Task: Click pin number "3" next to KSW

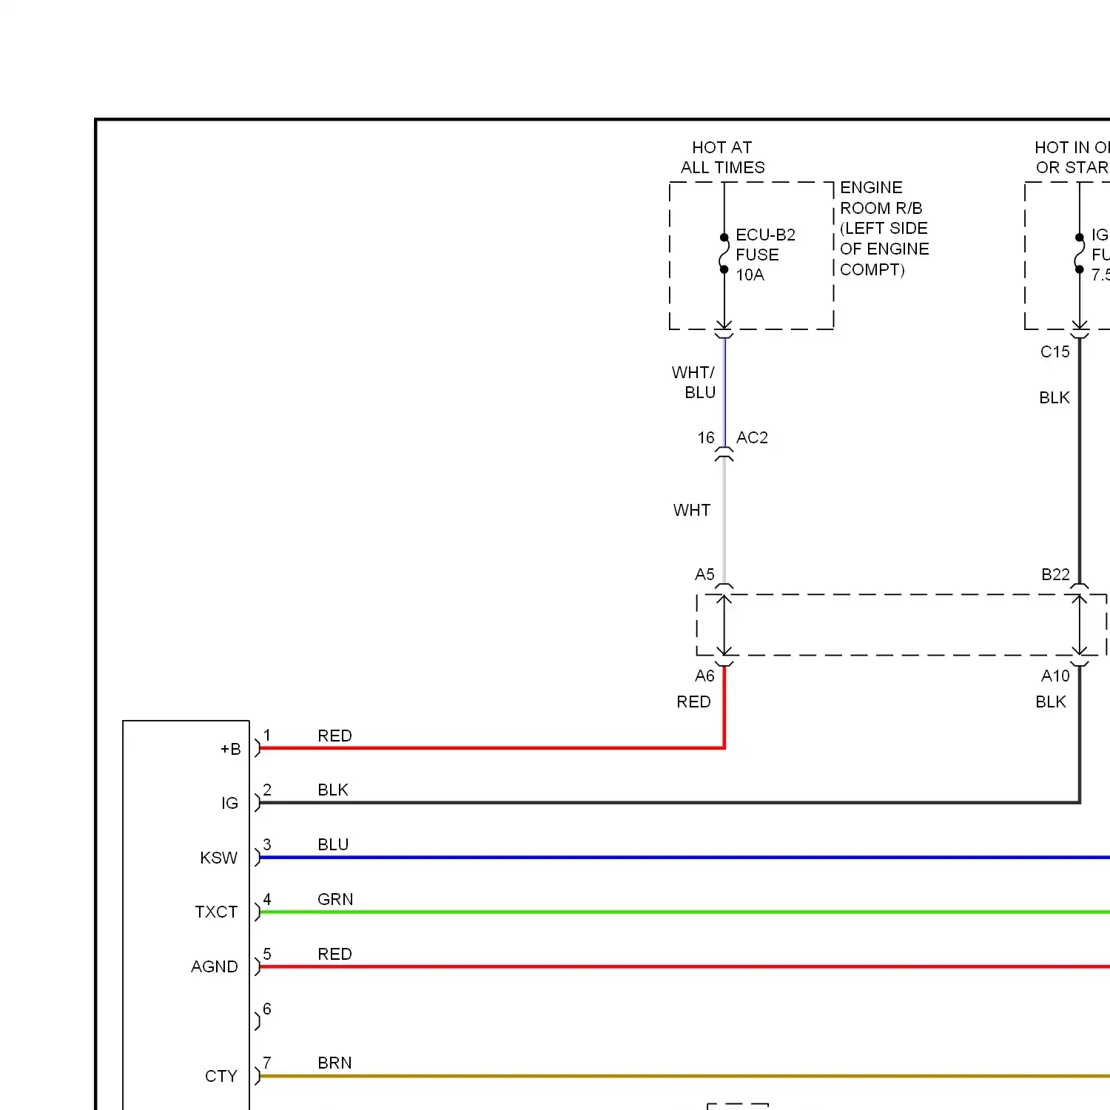Action: pos(267,845)
